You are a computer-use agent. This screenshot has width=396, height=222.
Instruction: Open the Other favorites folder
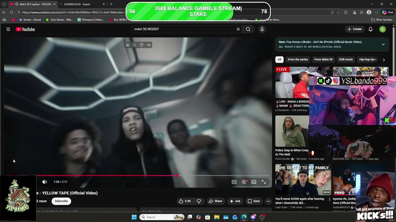tap(382, 19)
